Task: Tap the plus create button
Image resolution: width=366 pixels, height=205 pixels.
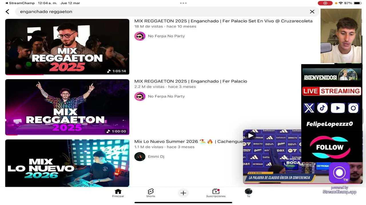Action: click(183, 193)
